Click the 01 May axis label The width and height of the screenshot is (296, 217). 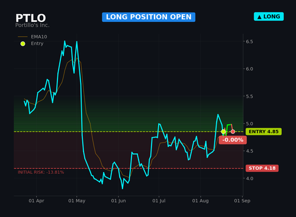(77, 200)
